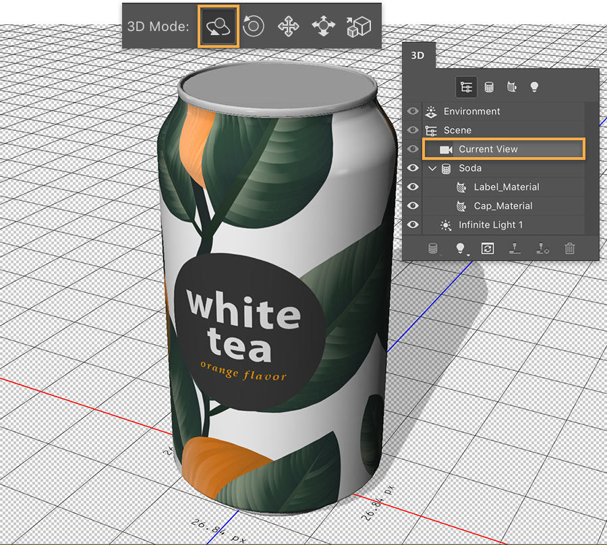607x545 pixels.
Task: Collapse the Soda mesh group
Action: point(432,168)
